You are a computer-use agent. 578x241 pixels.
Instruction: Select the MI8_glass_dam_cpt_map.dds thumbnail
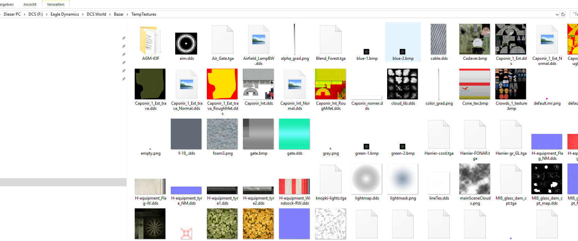pyautogui.click(x=547, y=179)
